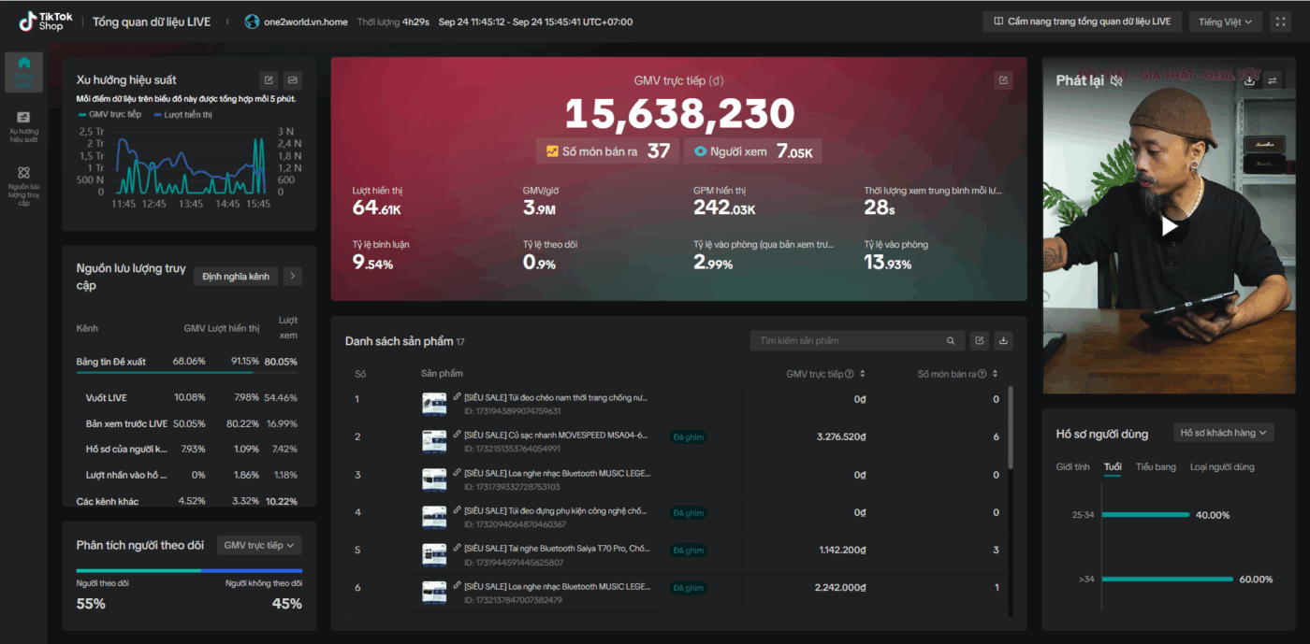Viewport: 1310px width, 644px height.
Task: Click the search magnifier in the product search
Action: (951, 341)
